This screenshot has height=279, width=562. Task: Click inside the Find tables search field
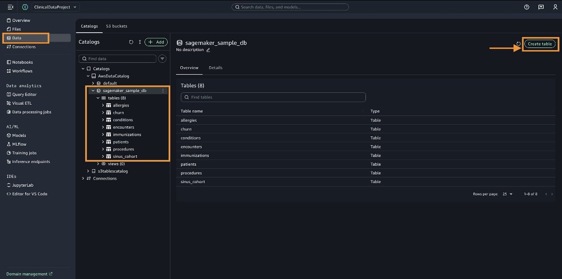(x=273, y=97)
